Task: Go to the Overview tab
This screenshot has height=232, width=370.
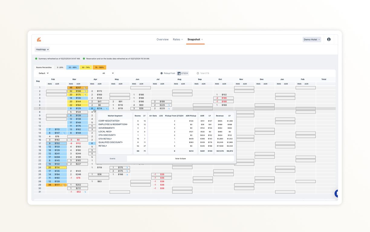Action: pos(162,39)
